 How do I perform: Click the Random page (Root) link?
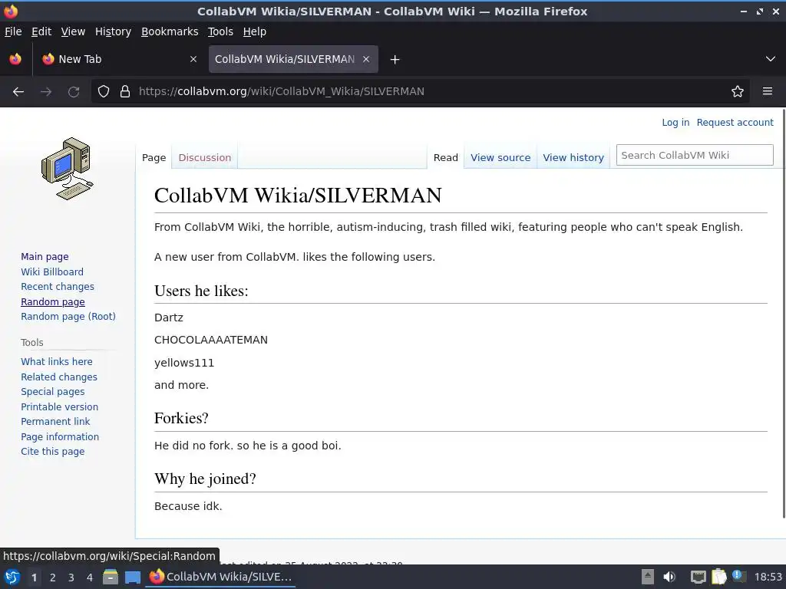68,317
